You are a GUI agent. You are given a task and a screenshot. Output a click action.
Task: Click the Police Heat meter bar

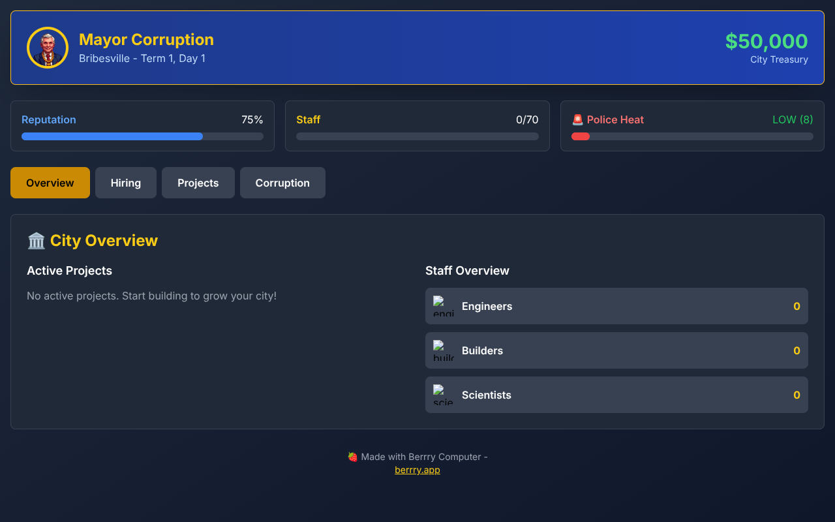(692, 136)
